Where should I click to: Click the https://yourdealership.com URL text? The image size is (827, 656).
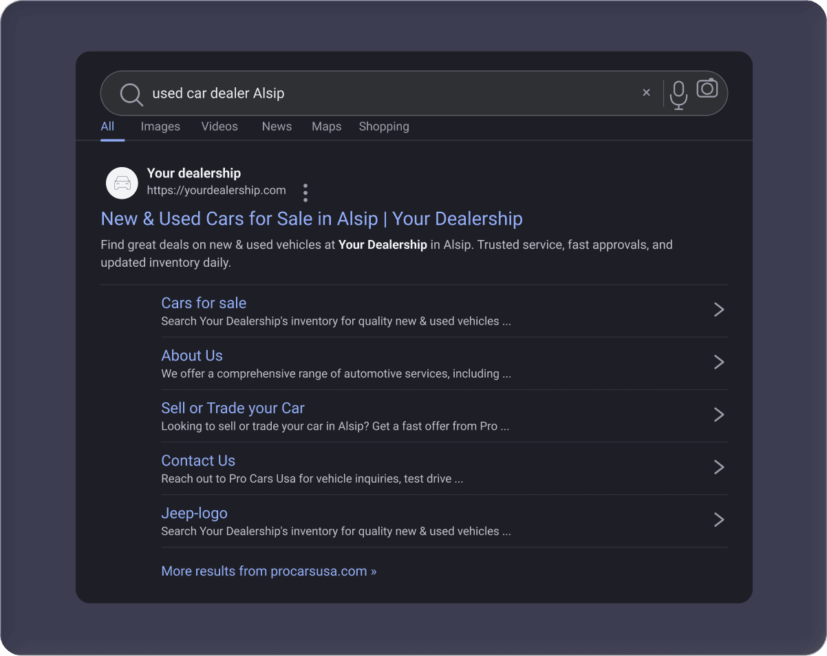tap(217, 190)
